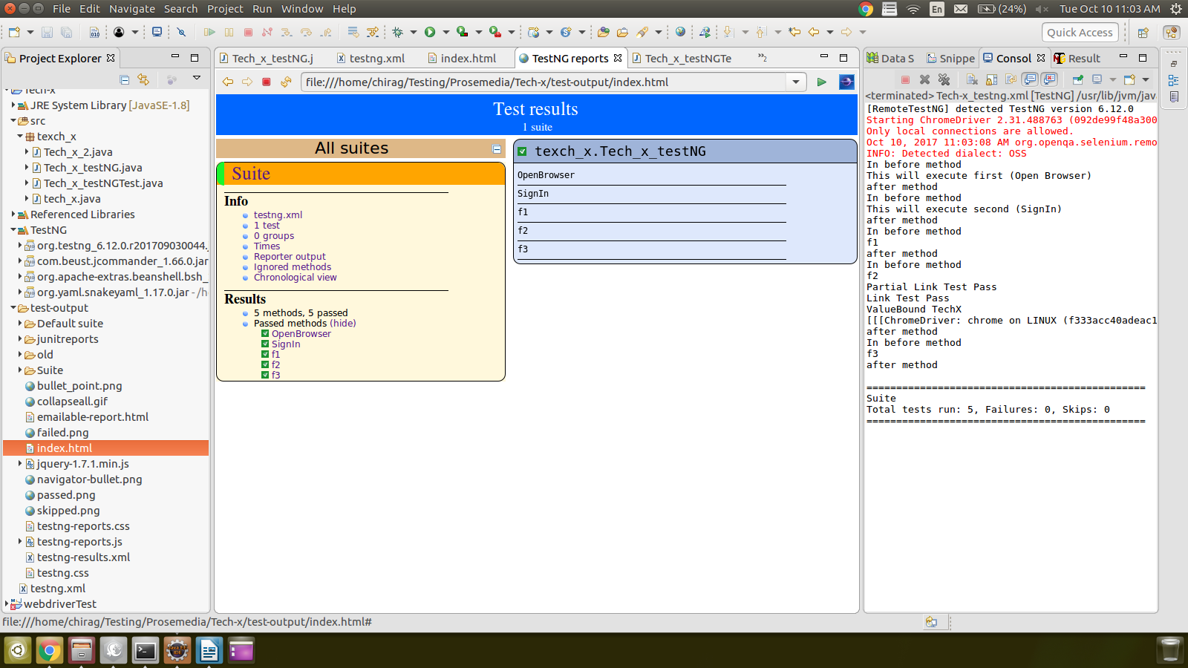Collapse the texch_x package node
The image size is (1188, 668).
(x=20, y=137)
